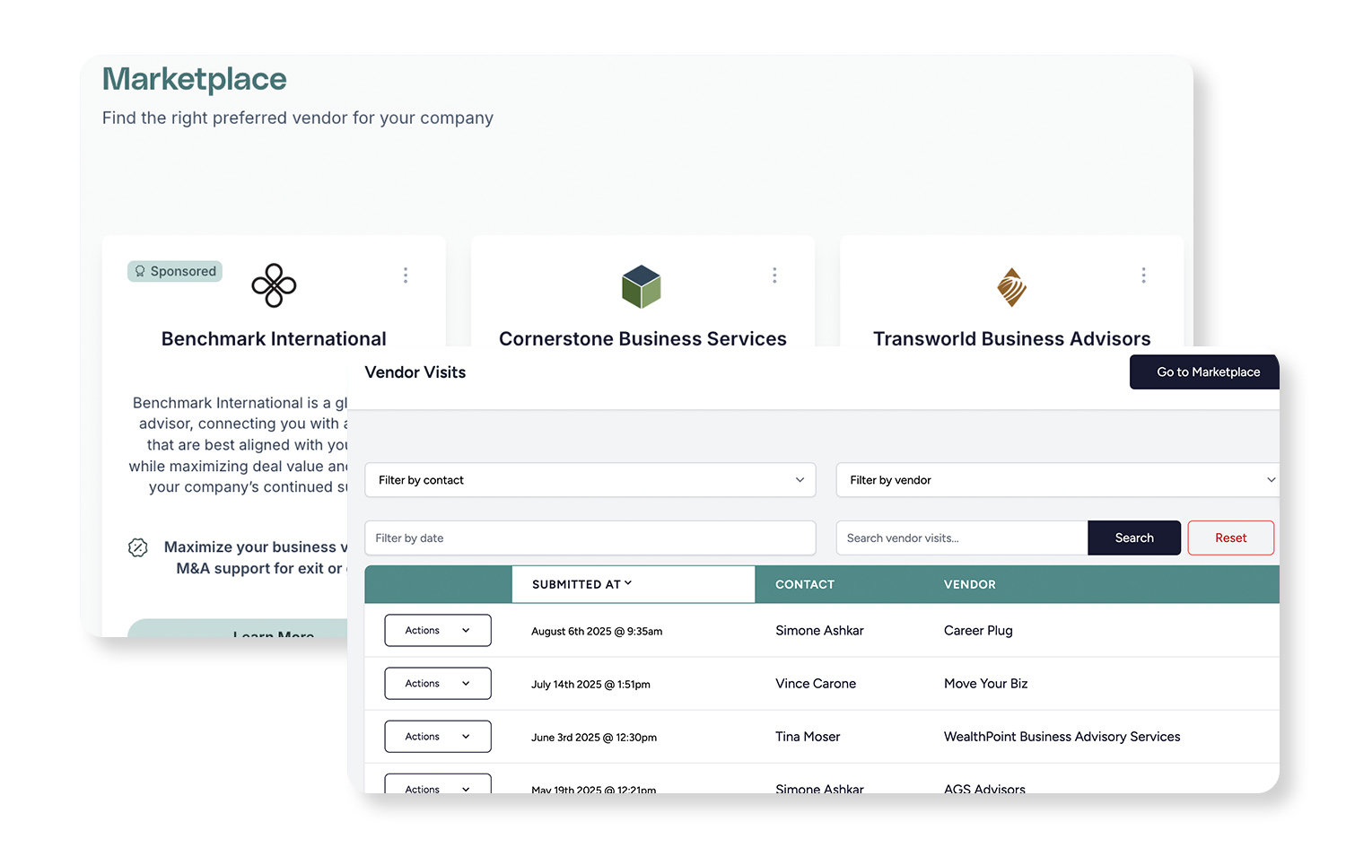
Task: Click the Vendor column header
Action: pyautogui.click(x=969, y=584)
